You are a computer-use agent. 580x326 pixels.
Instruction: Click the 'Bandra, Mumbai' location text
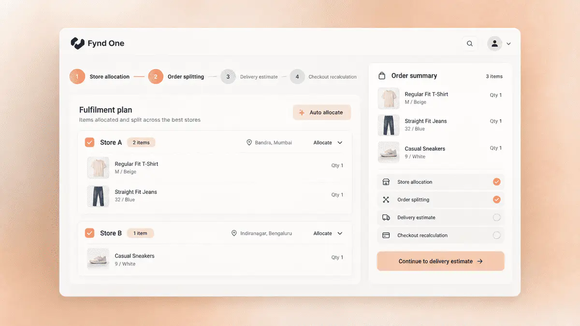click(274, 142)
